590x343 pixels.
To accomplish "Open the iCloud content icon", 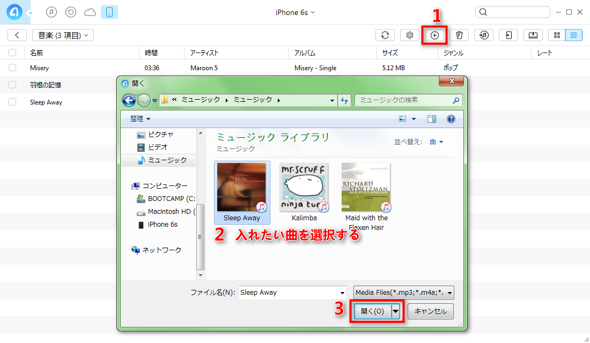I will click(90, 12).
